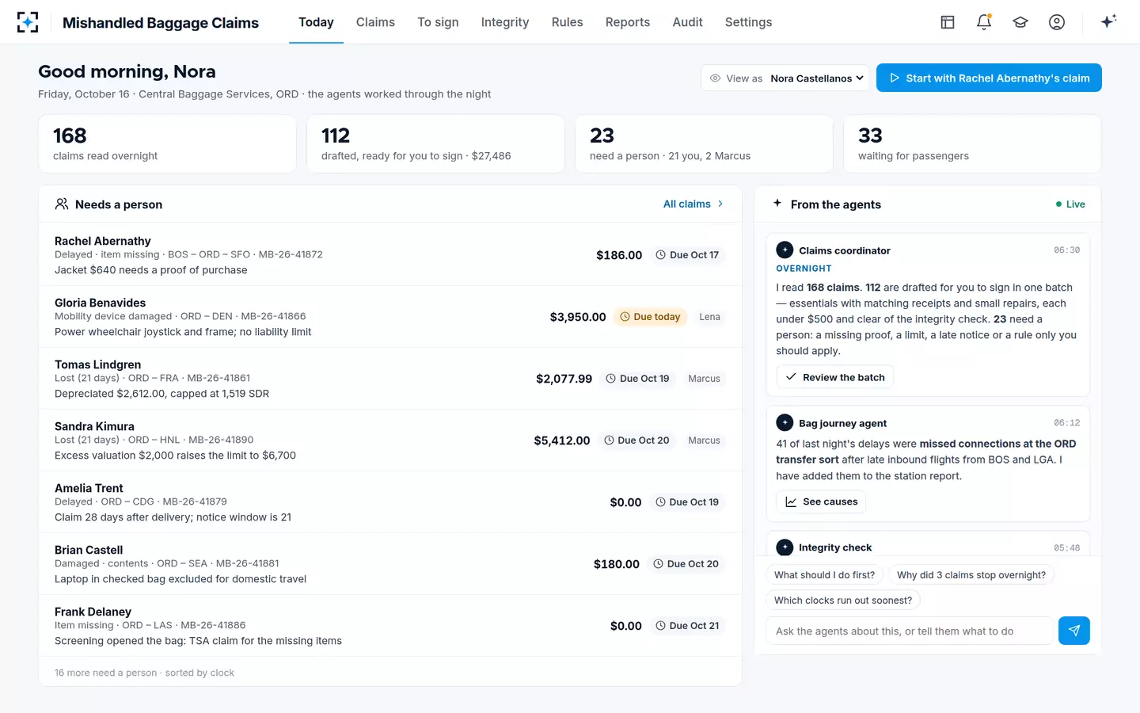Open the Settings tab
The image size is (1140, 713).
click(x=748, y=22)
